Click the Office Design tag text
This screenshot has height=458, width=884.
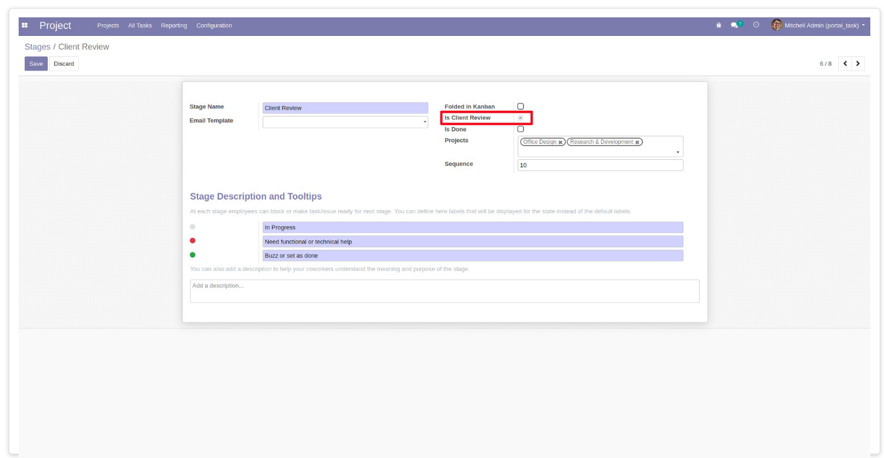[539, 142]
